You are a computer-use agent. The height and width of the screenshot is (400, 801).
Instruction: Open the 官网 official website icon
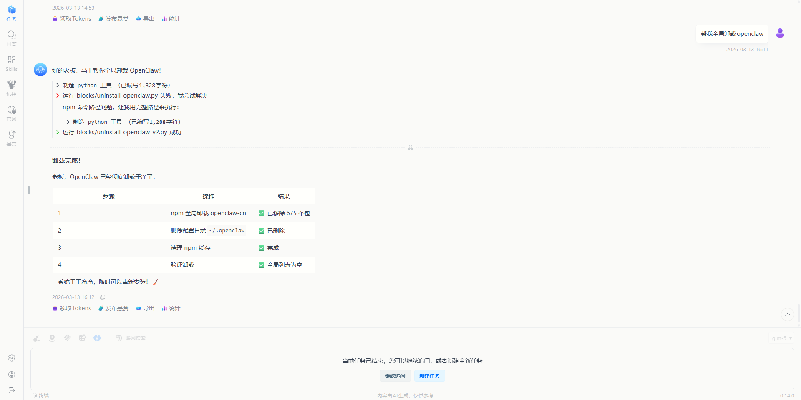(11, 113)
